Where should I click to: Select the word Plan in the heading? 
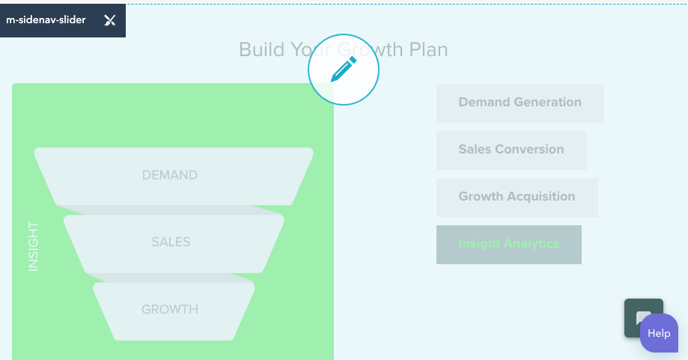428,49
